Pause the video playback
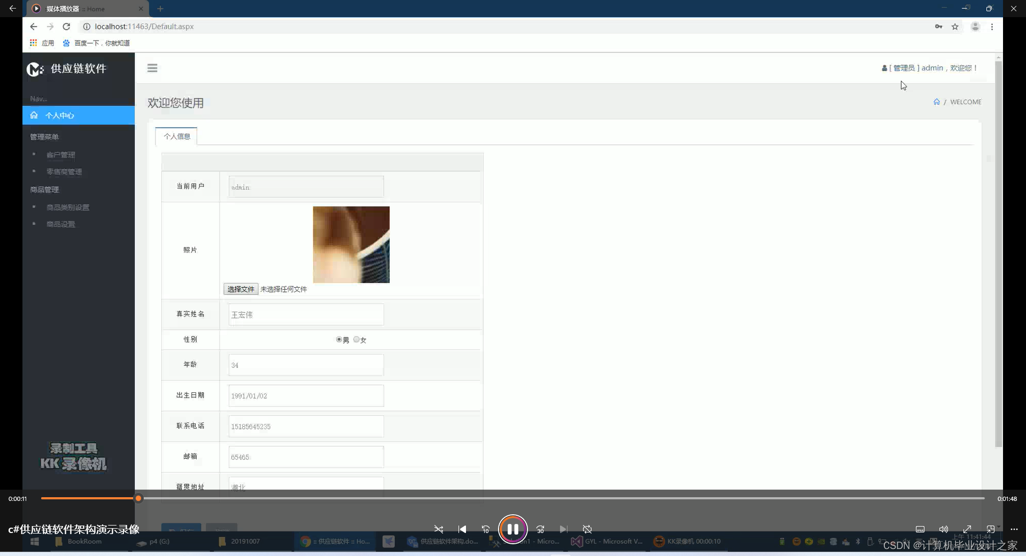 [x=512, y=529]
